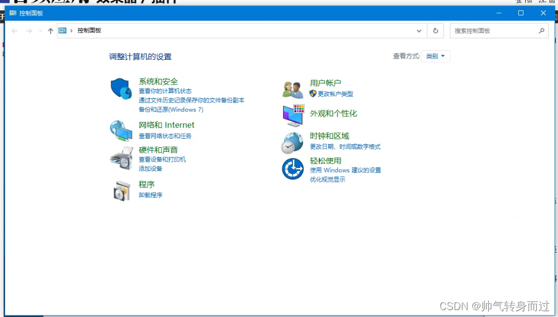
Task: Open 时钟和区域 category
Action: tap(330, 136)
